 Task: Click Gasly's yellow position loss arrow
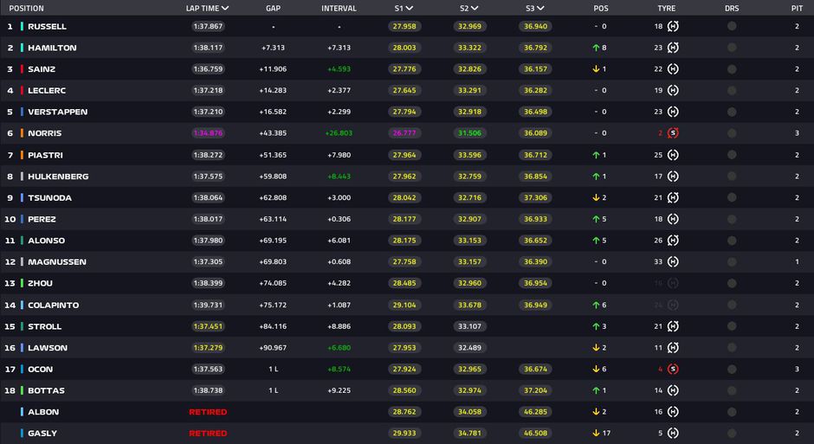pos(596,434)
